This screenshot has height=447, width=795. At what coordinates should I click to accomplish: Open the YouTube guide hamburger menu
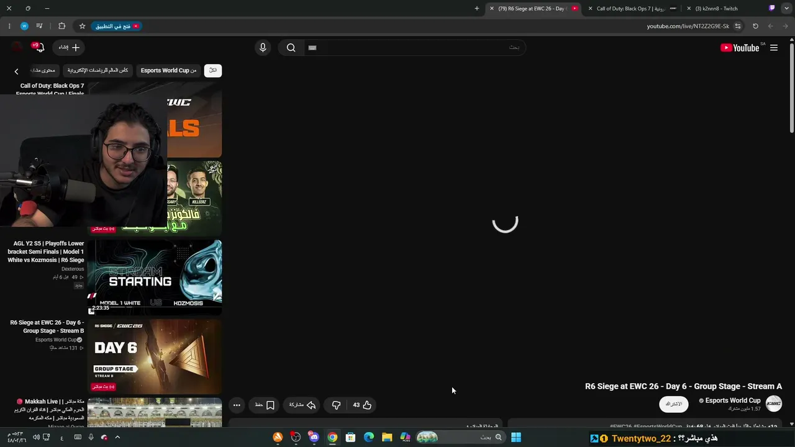[x=774, y=48]
